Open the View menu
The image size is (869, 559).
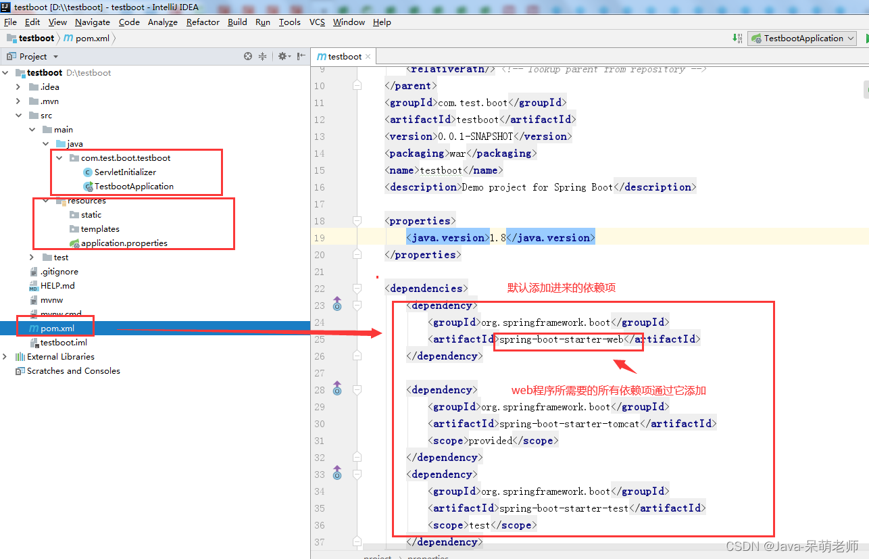57,22
